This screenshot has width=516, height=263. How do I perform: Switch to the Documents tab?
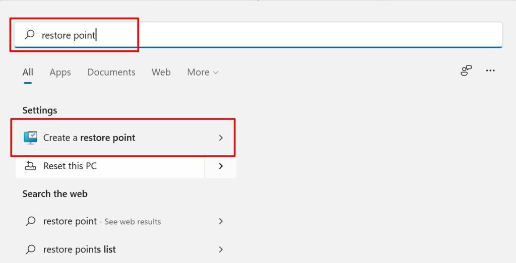point(111,72)
